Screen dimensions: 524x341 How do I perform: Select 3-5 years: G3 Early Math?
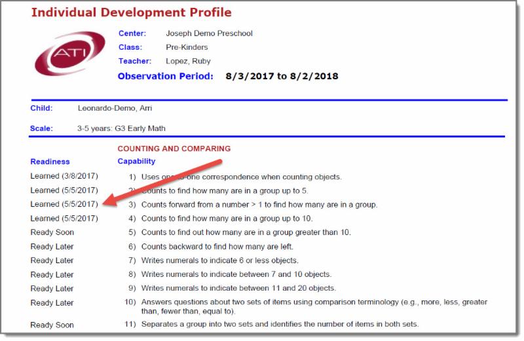tap(121, 128)
